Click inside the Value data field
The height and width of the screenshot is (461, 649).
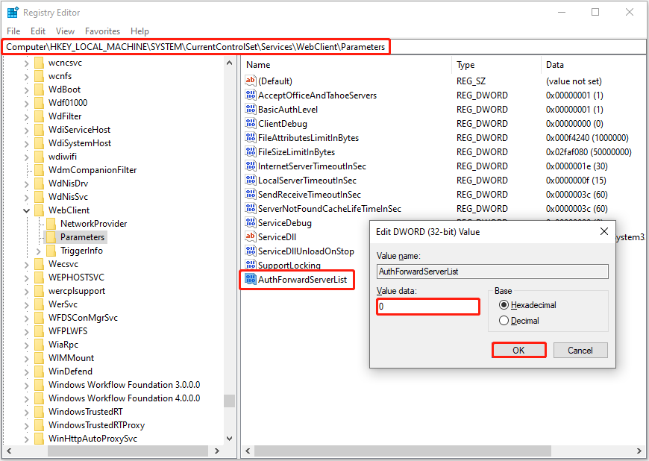click(x=427, y=307)
